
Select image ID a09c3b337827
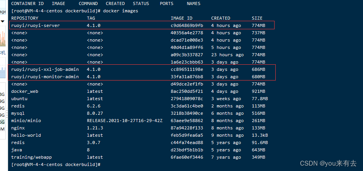(x=187, y=55)
